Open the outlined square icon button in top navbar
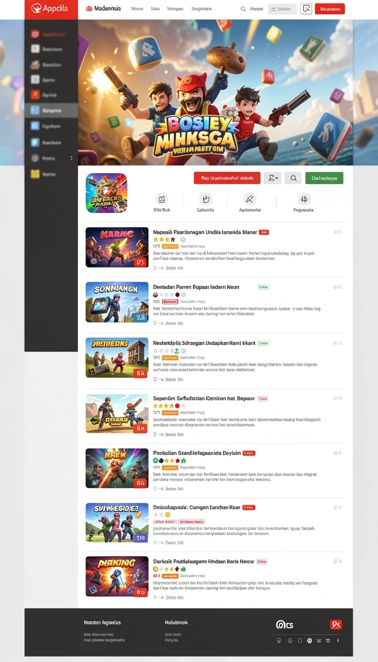 coord(306,8)
